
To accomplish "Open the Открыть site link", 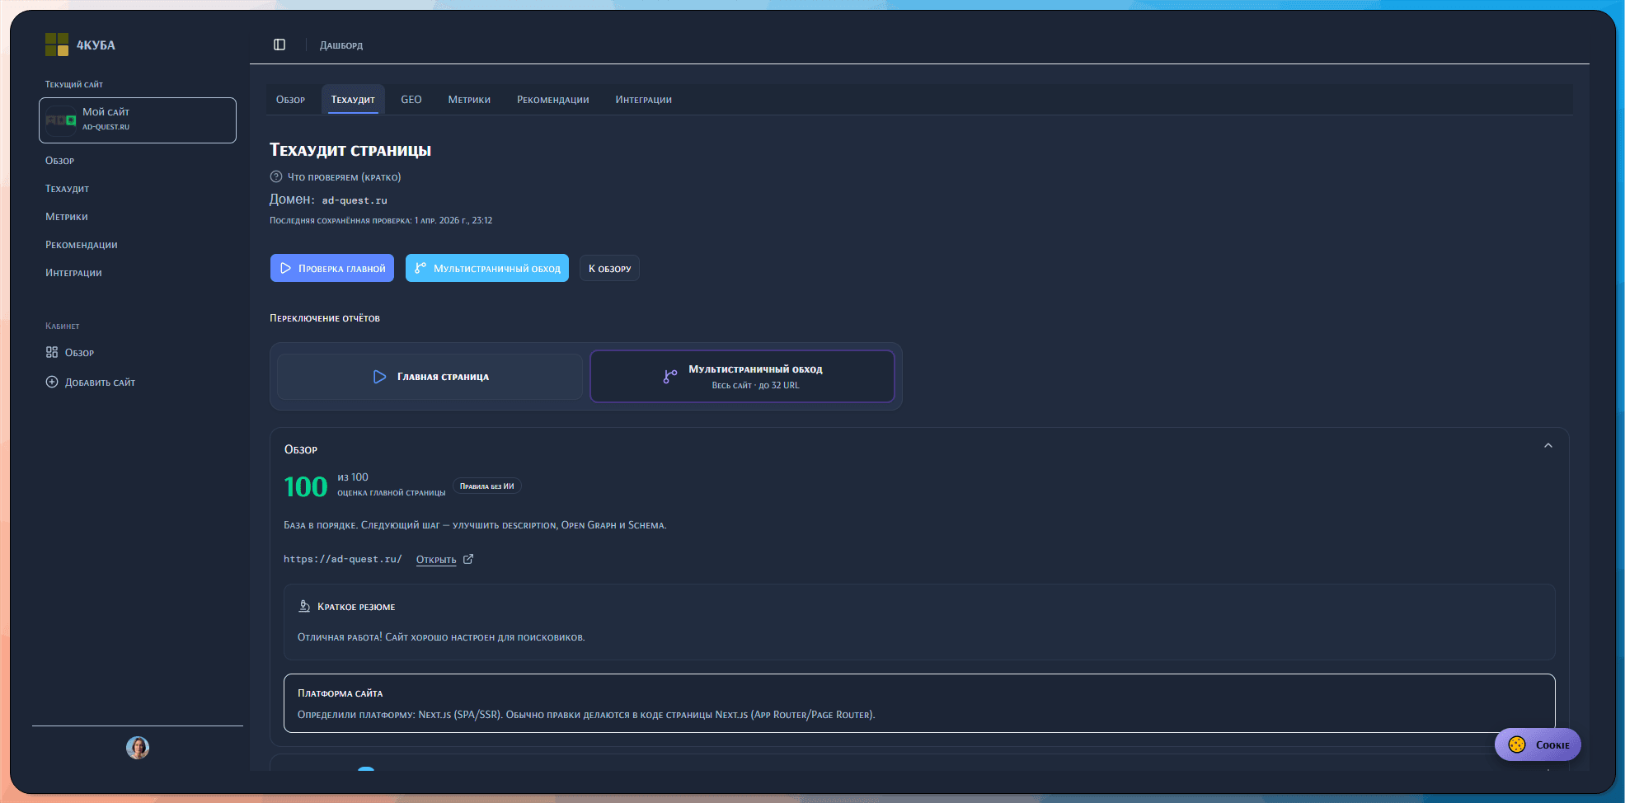I will pos(436,559).
